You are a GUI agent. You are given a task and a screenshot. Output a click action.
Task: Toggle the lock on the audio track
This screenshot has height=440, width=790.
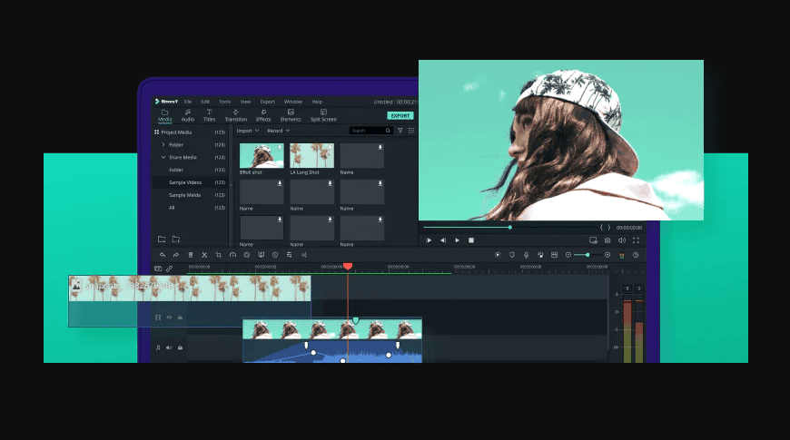coord(180,347)
